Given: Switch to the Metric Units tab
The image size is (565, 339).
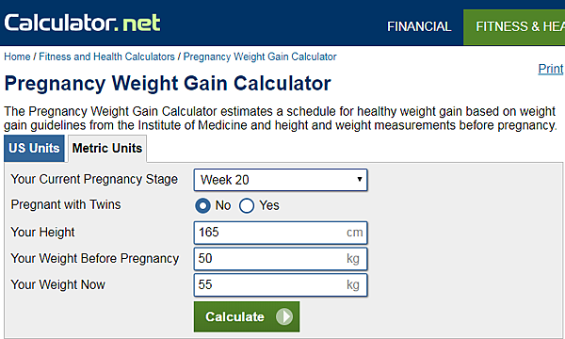Looking at the screenshot, I should click(x=107, y=149).
